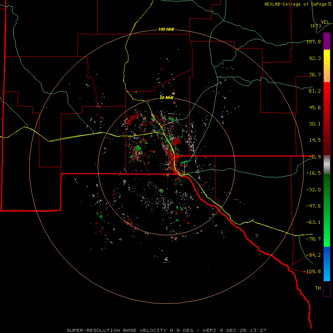Viewport: 333px width, 333px height.
Task: Click the [KT] units label
Action: [x=316, y=26]
